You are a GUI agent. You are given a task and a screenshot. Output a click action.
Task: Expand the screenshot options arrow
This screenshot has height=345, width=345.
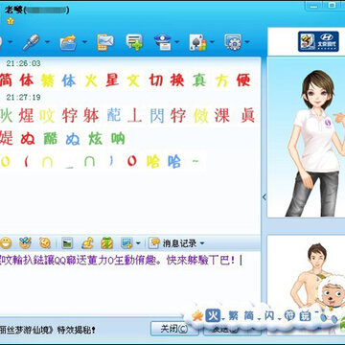tap(138, 243)
